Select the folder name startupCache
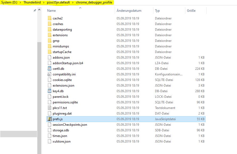Image resolution: width=237 pixels, height=154 pixels. [62, 52]
